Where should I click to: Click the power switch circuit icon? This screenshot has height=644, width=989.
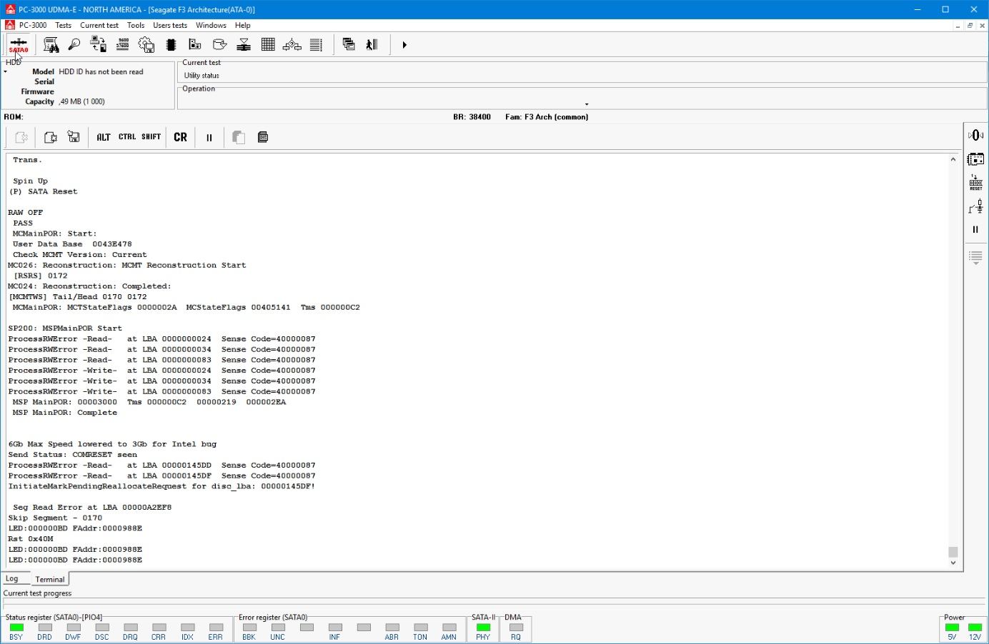pos(975,207)
